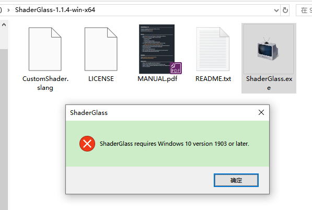Click the red error icon in dialog
Image resolution: width=312 pixels, height=210 pixels.
(87, 144)
